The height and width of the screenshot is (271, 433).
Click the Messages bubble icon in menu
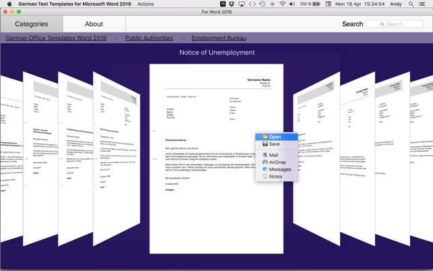coord(265,169)
